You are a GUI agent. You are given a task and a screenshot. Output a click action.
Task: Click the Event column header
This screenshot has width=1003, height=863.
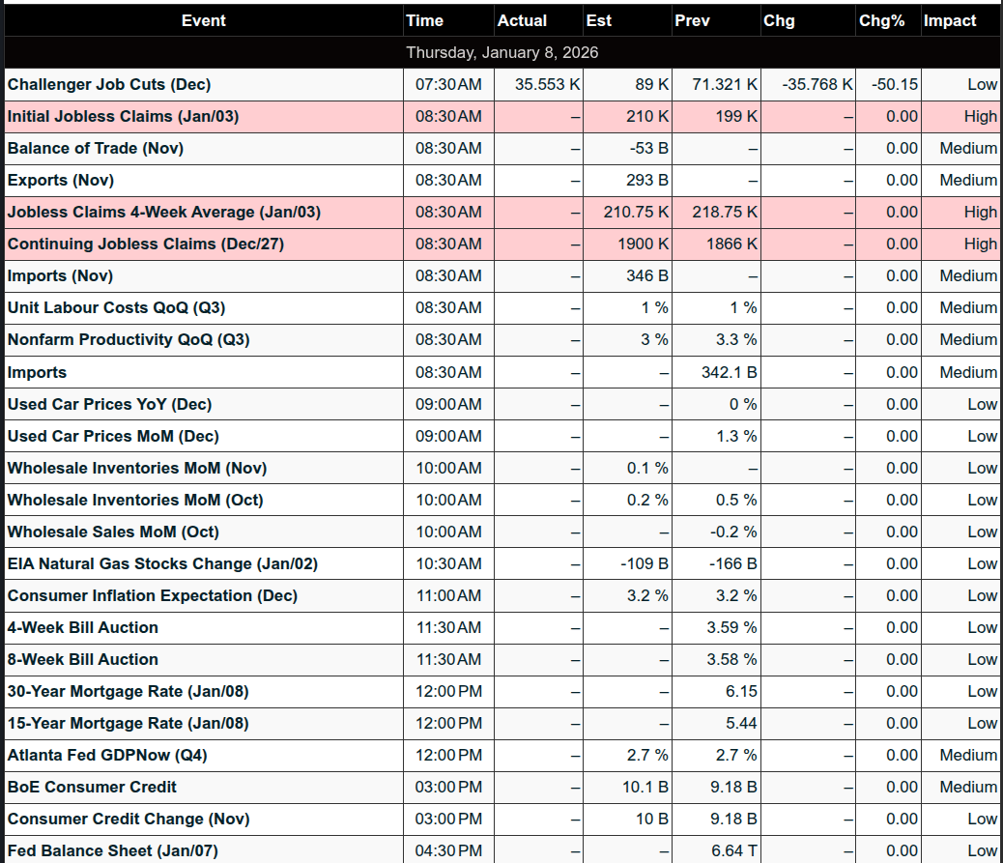coord(203,20)
